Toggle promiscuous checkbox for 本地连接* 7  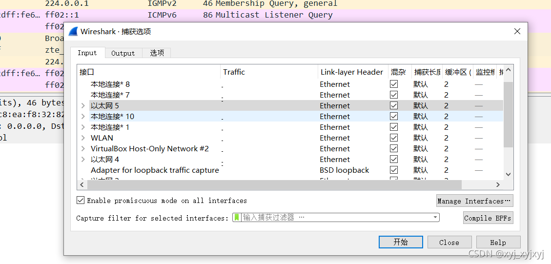tap(394, 95)
